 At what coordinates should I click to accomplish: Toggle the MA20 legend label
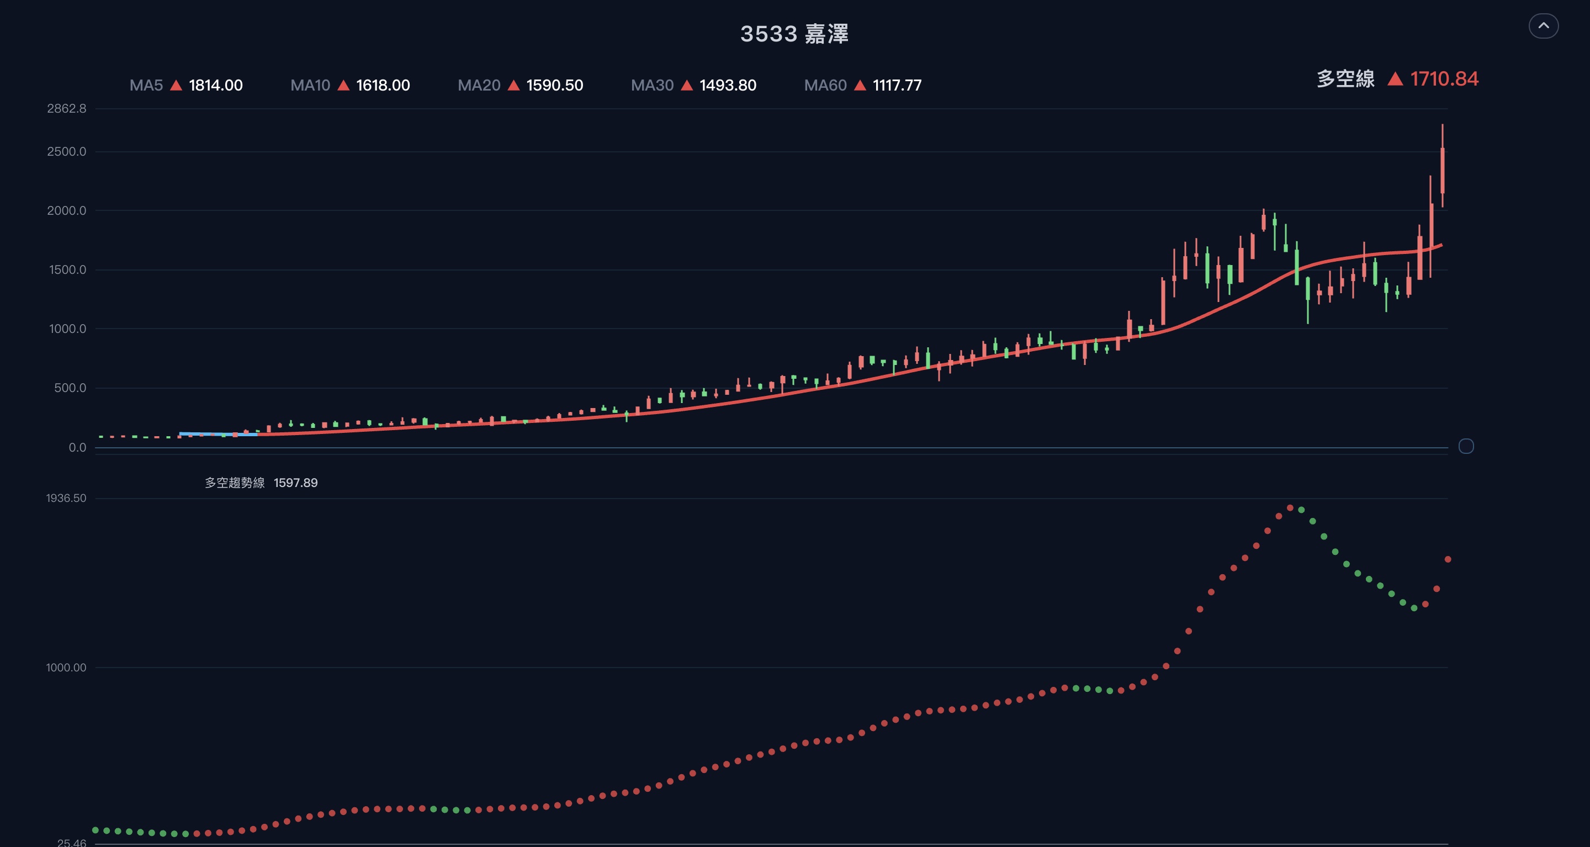coord(479,85)
